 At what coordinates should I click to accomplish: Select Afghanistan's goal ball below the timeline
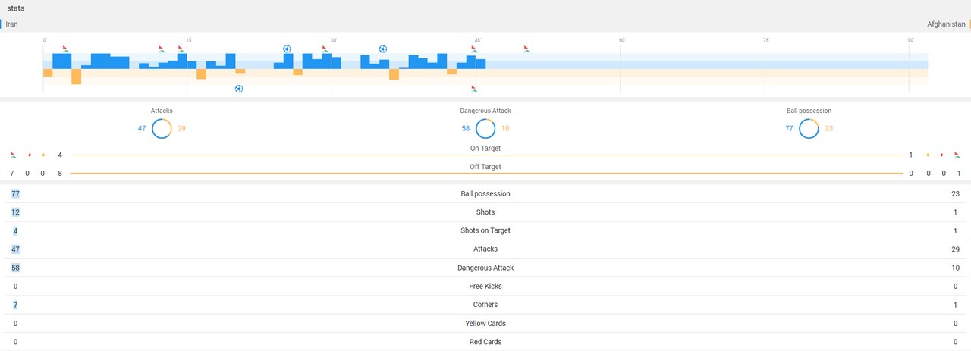[x=239, y=89]
